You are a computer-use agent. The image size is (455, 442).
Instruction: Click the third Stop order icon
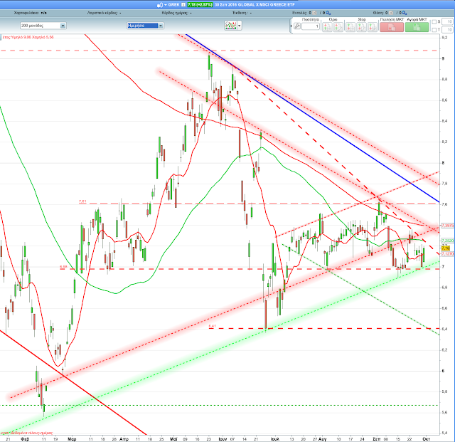[x=373, y=27]
